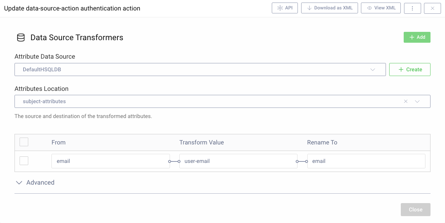Viewport: 445px width, 223px height.
Task: Click the connector link between Transform Value and Rename To
Action: pyautogui.click(x=302, y=161)
